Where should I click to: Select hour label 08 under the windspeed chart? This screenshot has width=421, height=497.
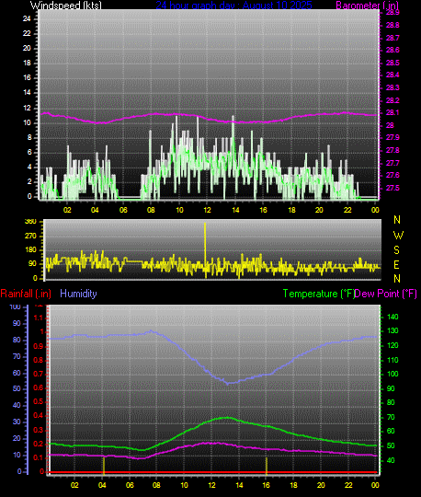point(151,210)
